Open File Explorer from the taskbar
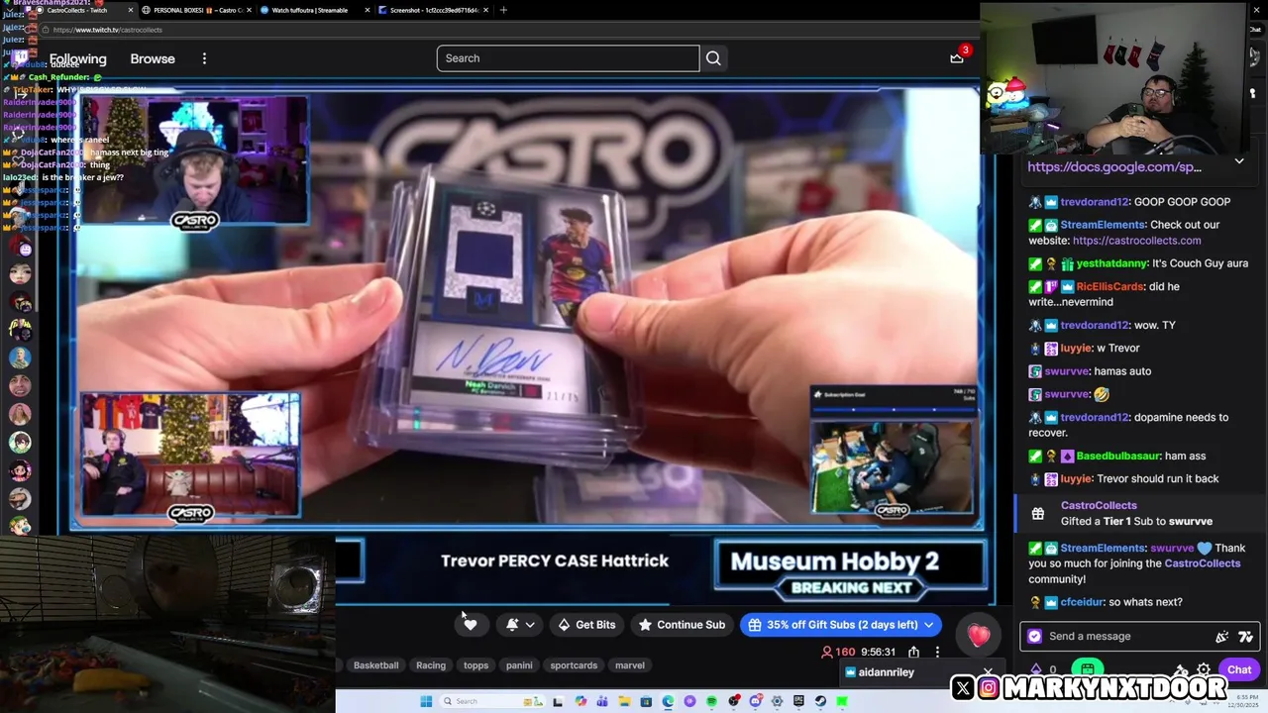The image size is (1268, 713). pyautogui.click(x=624, y=701)
